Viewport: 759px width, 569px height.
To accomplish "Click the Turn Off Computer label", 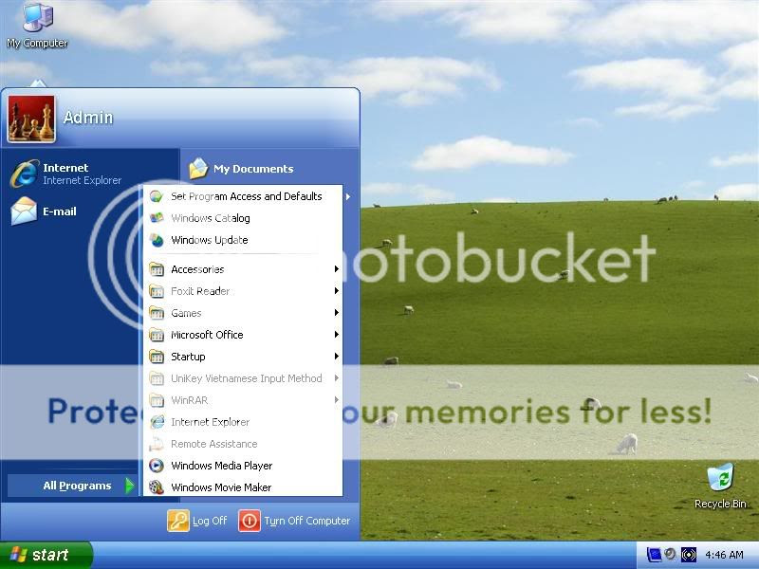I will pos(306,521).
